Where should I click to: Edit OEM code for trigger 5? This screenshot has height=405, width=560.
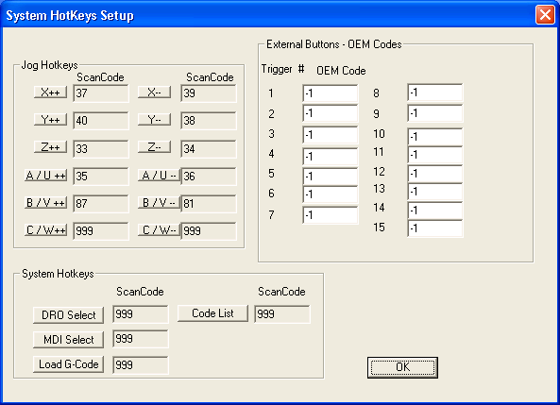(330, 177)
